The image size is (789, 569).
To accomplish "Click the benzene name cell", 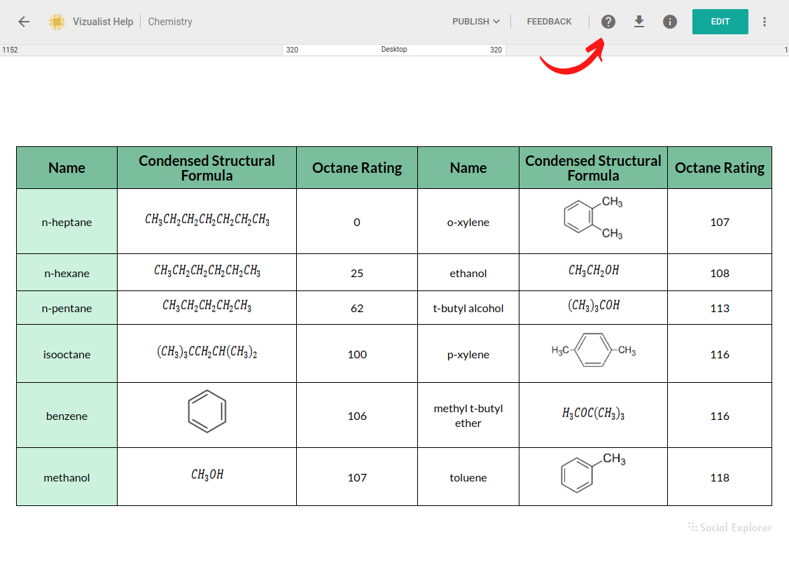I will coord(67,416).
